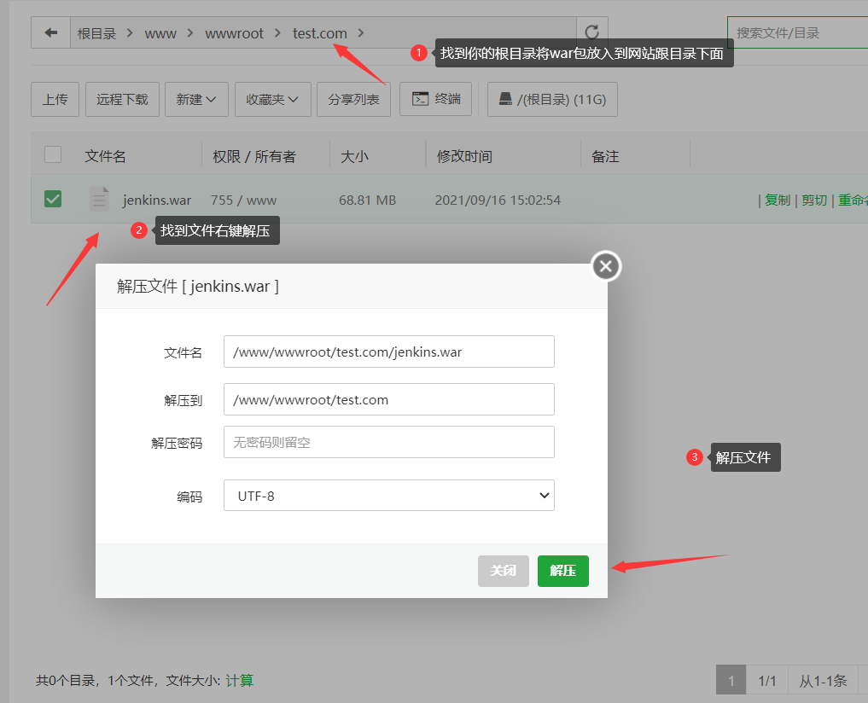This screenshot has width=868, height=703.
Task: Click the back arrow in path bar
Action: pos(51,32)
